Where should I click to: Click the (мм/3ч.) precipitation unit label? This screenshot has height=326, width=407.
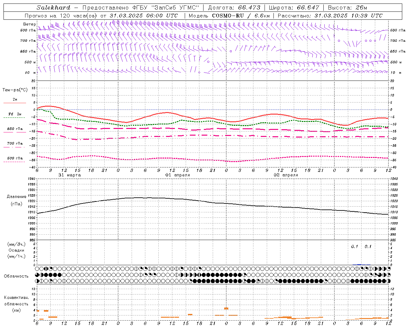17,244
